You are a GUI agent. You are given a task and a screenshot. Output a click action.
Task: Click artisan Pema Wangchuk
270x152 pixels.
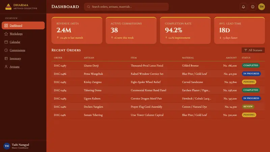coord(93,74)
